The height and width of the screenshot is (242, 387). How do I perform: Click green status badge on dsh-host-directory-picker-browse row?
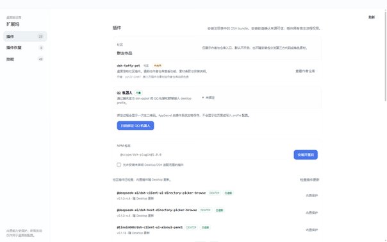[x=219, y=210]
